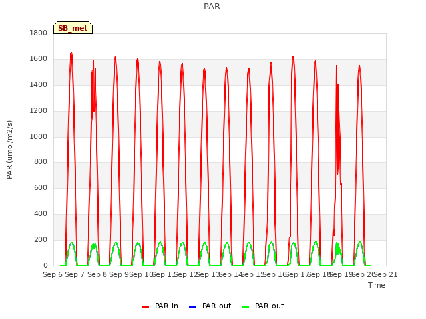The width and height of the screenshot is (426, 319).
Task: Click the 0 y-axis tick label
Action: (x=45, y=266)
